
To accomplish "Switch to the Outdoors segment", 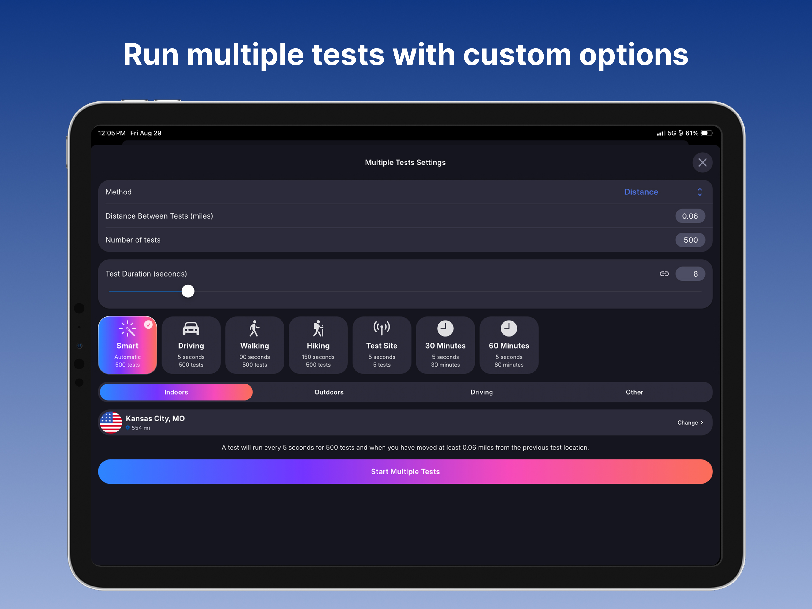I will point(329,392).
